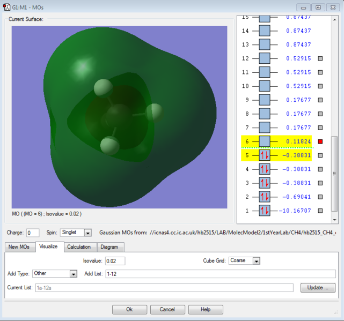344x321 pixels.
Task: Select the MO 6 orbital box
Action: (265, 141)
